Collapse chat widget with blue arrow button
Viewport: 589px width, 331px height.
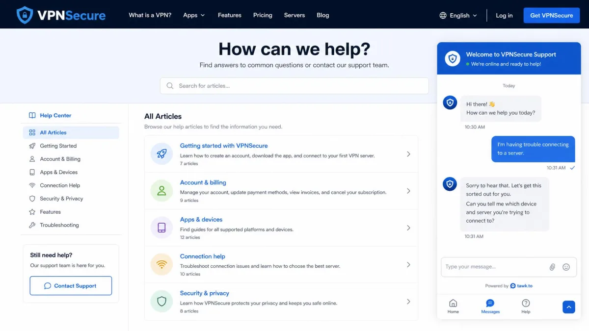pyautogui.click(x=568, y=307)
